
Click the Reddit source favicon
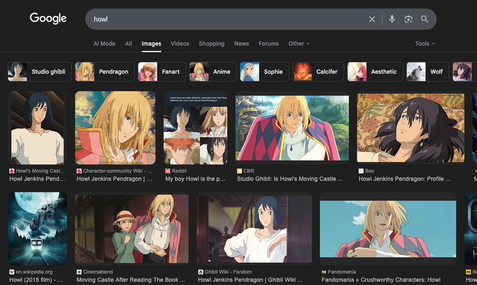pyautogui.click(x=168, y=171)
